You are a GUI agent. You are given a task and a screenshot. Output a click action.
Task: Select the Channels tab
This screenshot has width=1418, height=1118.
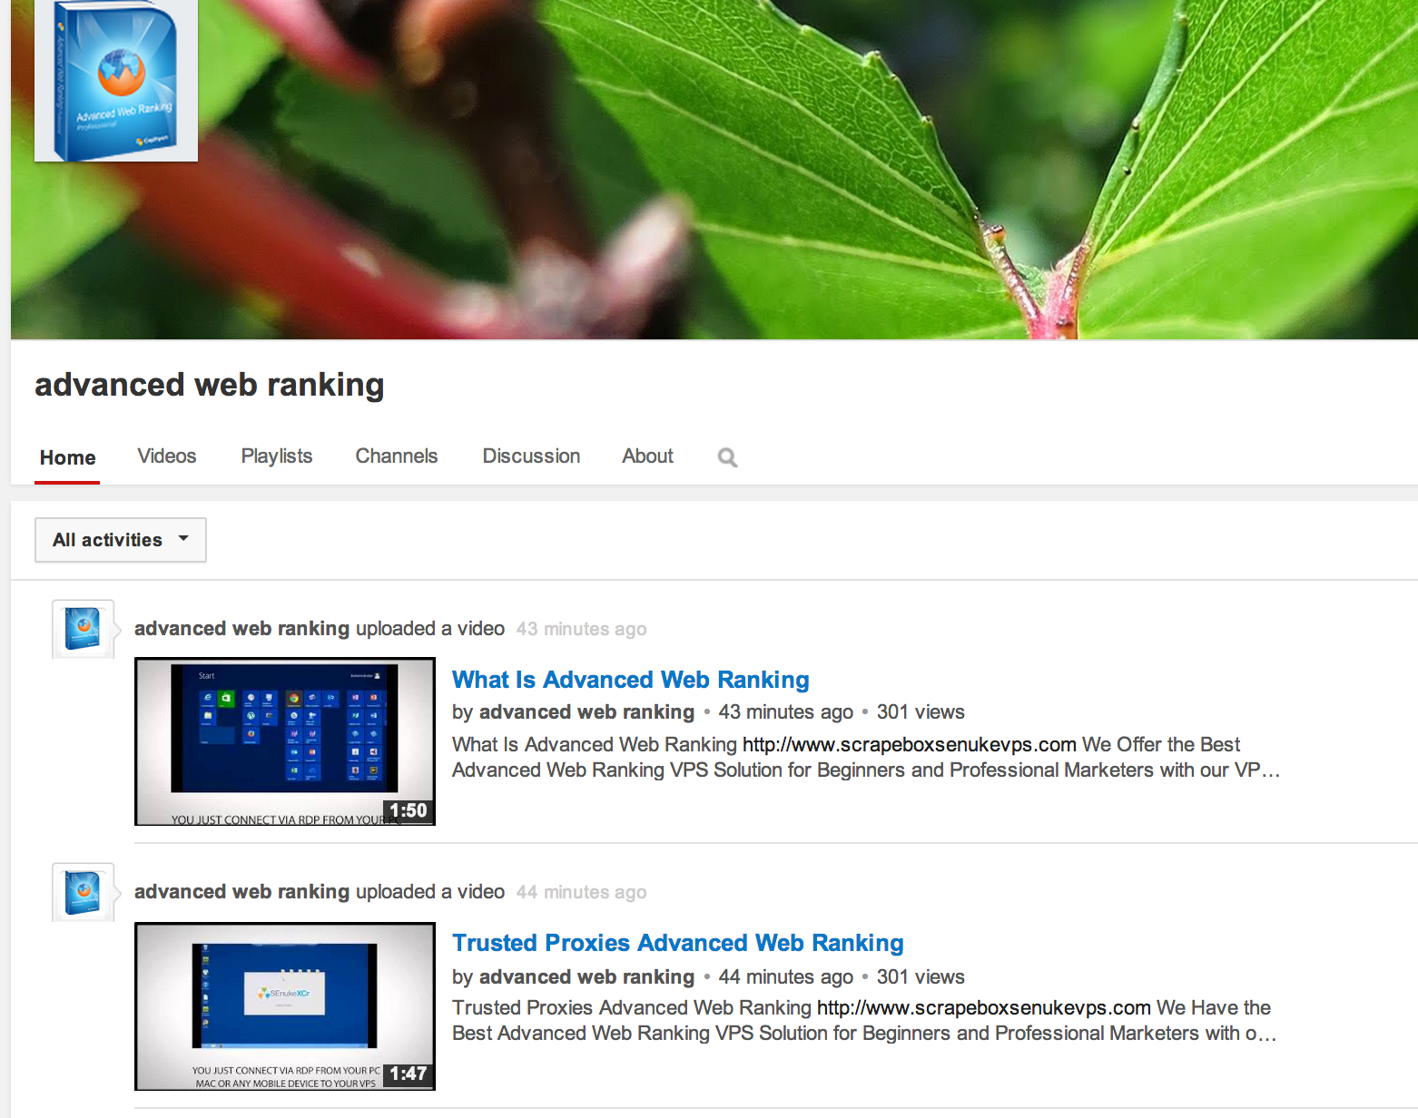[397, 456]
